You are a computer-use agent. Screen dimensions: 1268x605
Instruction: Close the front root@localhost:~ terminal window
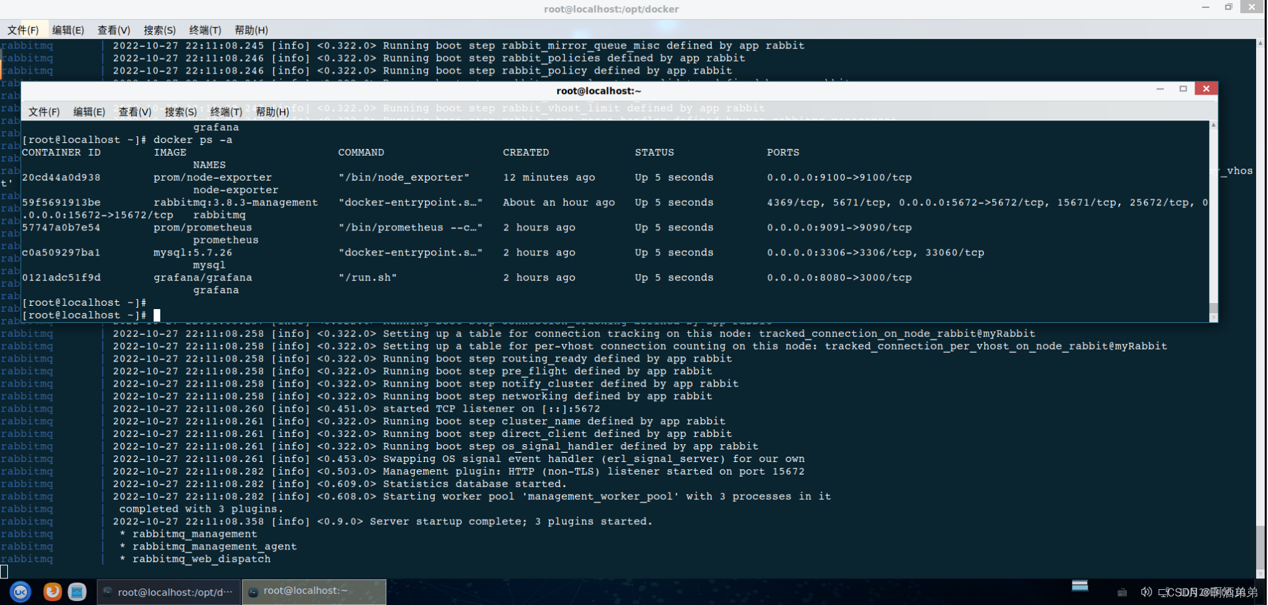pos(1206,89)
